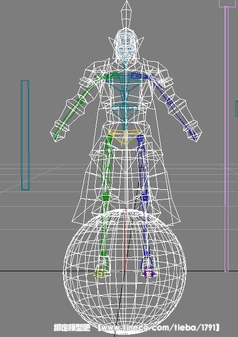Select the blue calf bone
Viewport: 238px width, 337px height.
145,227
